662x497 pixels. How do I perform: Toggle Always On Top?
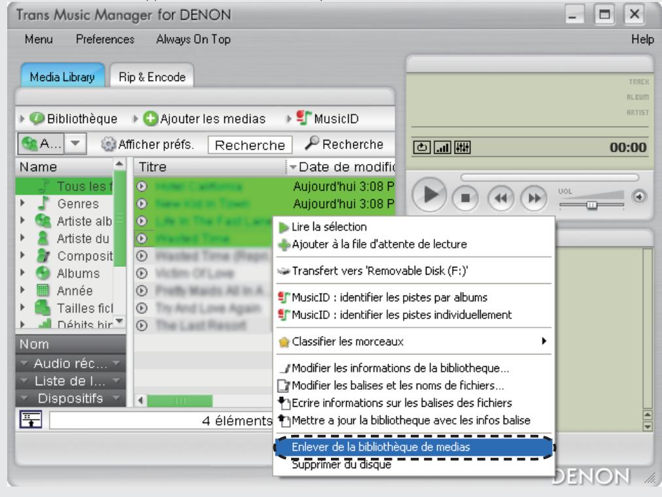[194, 39]
